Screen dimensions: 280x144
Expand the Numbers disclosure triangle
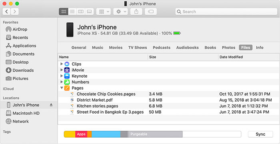[x=62, y=82]
